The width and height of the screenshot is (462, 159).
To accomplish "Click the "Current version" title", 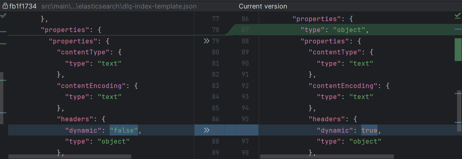I will (263, 6).
